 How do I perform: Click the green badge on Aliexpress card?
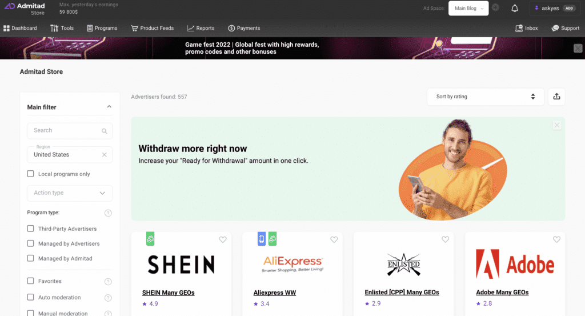click(x=273, y=239)
